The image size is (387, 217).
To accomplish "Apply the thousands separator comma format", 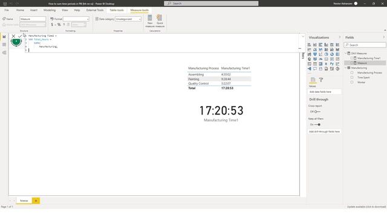I will [x=63, y=25].
